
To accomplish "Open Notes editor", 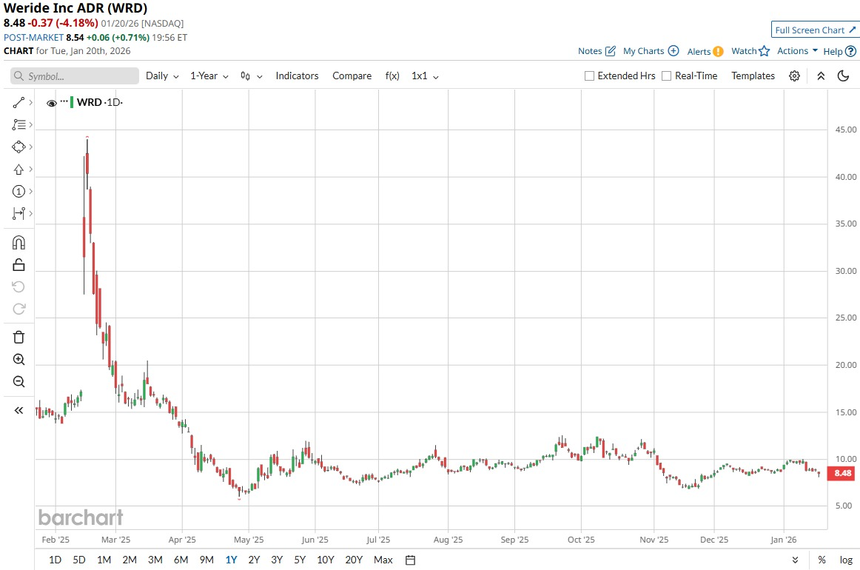I will [x=597, y=51].
